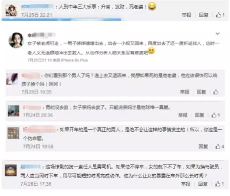Reply to the 7月24日 20:36 comment

[x=200, y=115]
